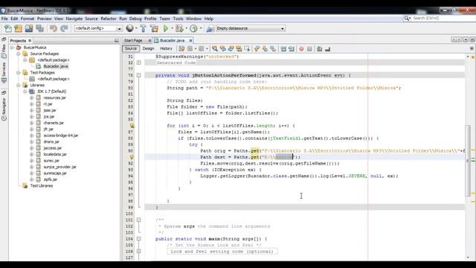Open the Tools menu
476x268 pixels.
tap(178, 19)
